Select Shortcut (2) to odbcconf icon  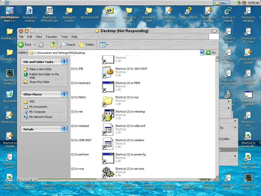click(108, 129)
